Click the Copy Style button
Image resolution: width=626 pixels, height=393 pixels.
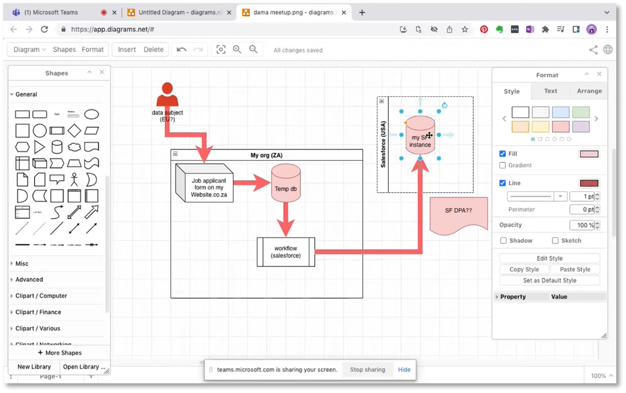pos(524,269)
